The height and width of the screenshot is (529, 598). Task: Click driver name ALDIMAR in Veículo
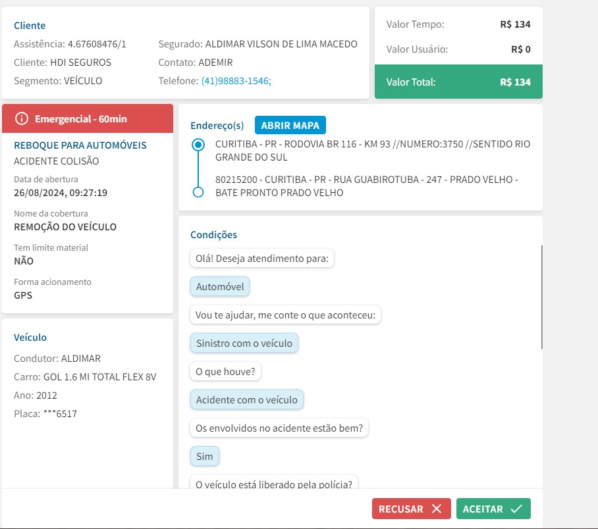[x=81, y=359]
